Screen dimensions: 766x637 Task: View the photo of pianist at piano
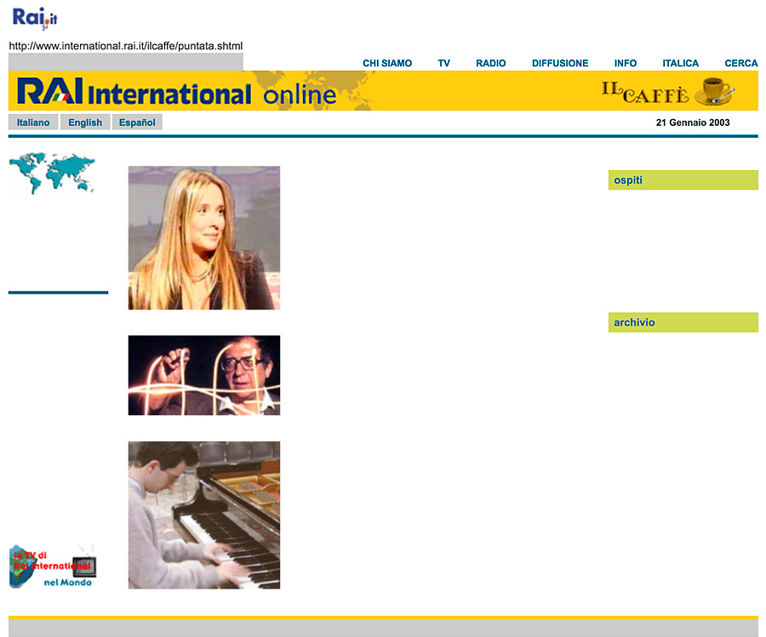point(204,515)
